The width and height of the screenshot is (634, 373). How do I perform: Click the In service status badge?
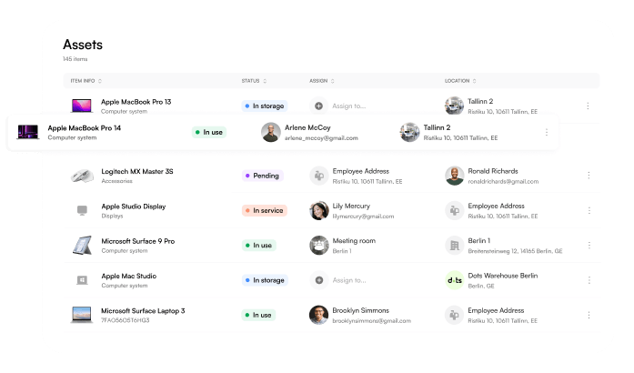click(x=265, y=210)
